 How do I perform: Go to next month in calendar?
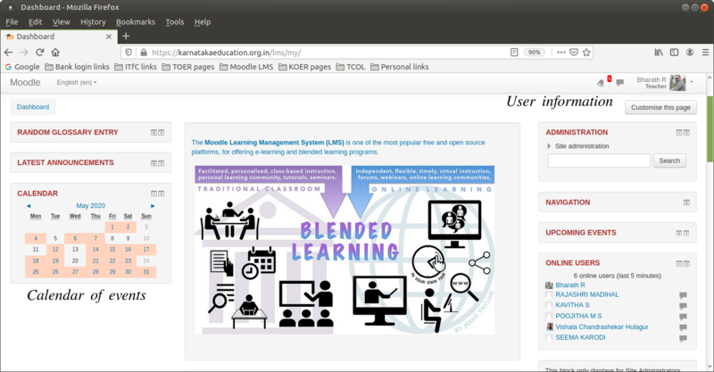(153, 206)
